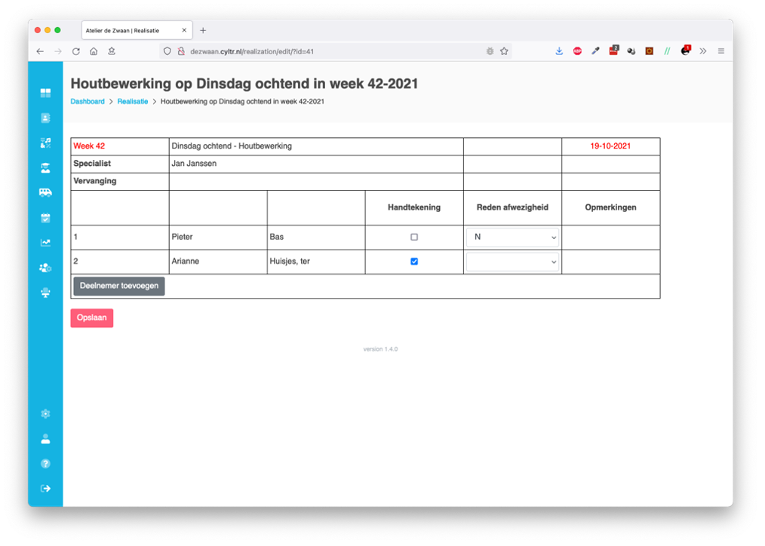Bookmark this page with the star icon

coord(505,51)
